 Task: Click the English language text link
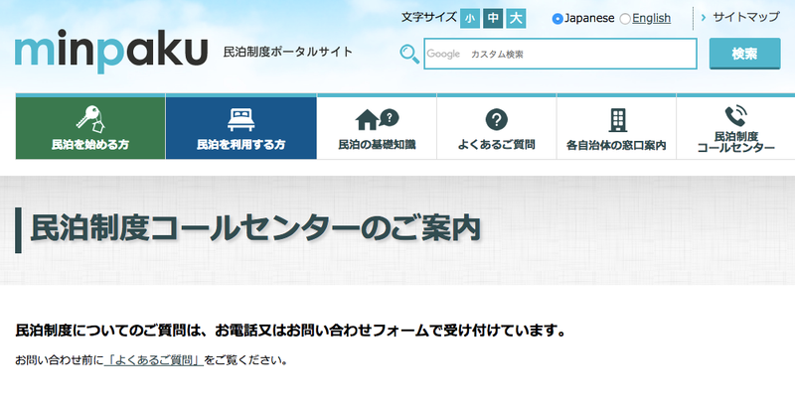(651, 18)
